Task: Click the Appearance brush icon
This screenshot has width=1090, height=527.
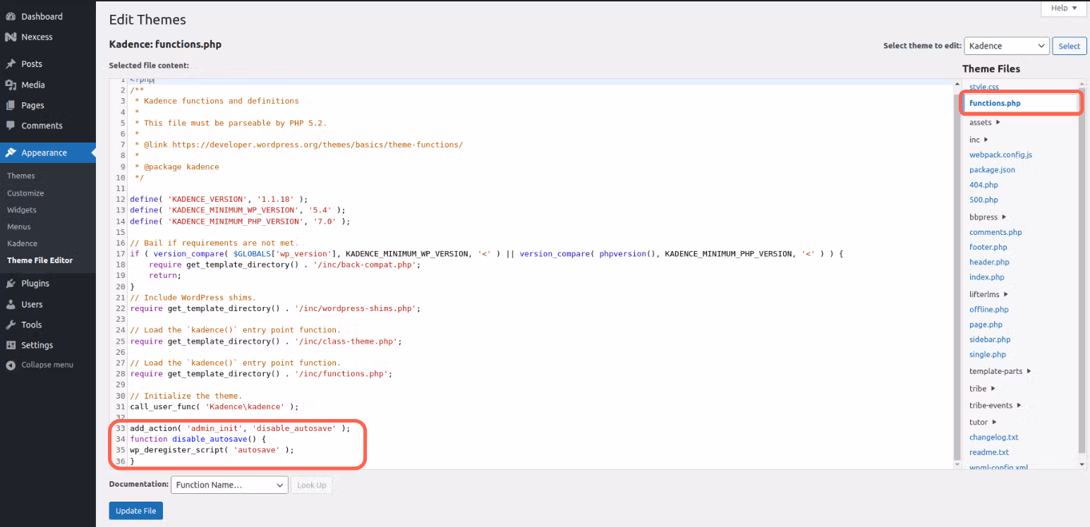Action: tap(10, 152)
